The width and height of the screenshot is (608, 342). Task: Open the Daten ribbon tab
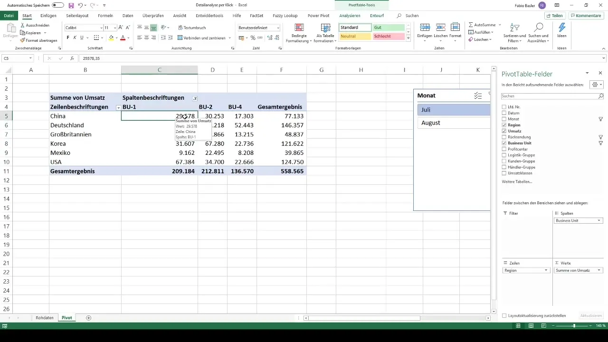(128, 16)
